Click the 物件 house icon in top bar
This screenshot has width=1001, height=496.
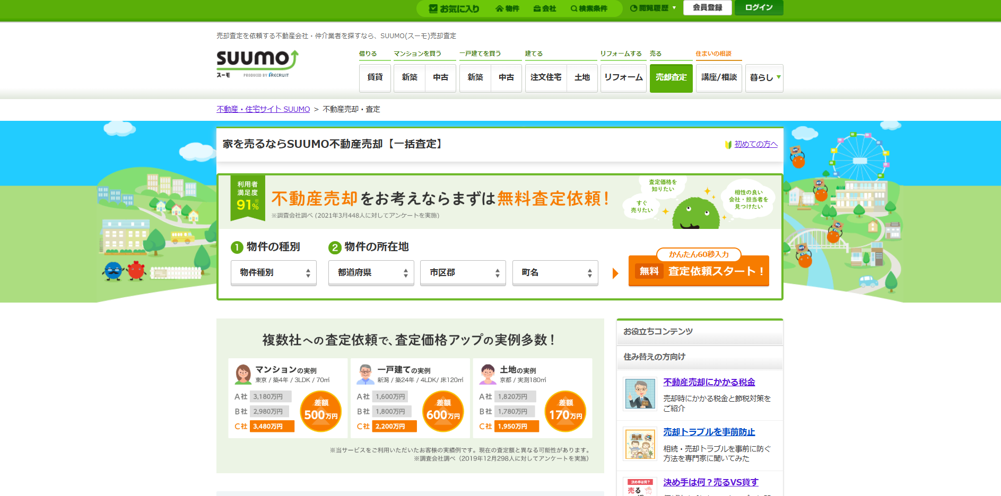[x=499, y=8]
